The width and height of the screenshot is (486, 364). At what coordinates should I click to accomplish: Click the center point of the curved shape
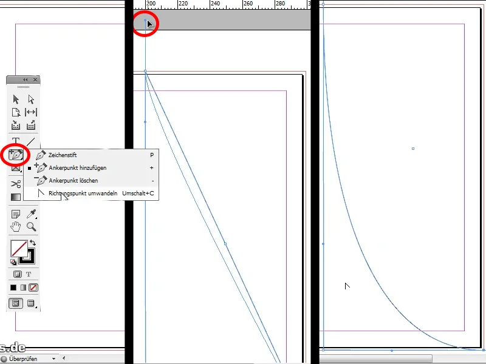413,149
